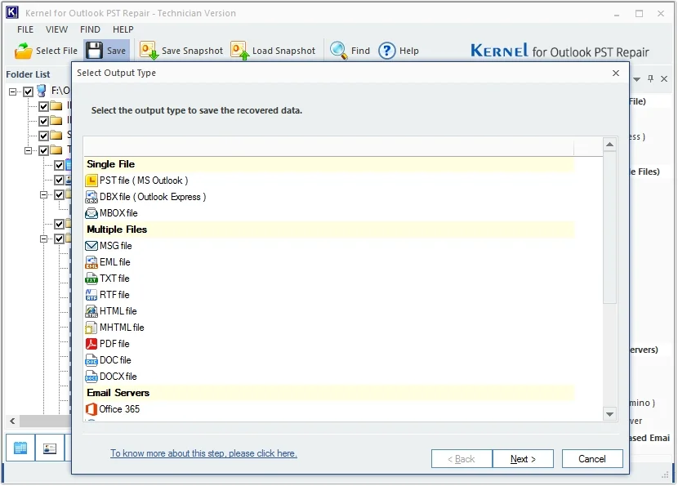Click the output list scroll-down arrow

point(609,414)
